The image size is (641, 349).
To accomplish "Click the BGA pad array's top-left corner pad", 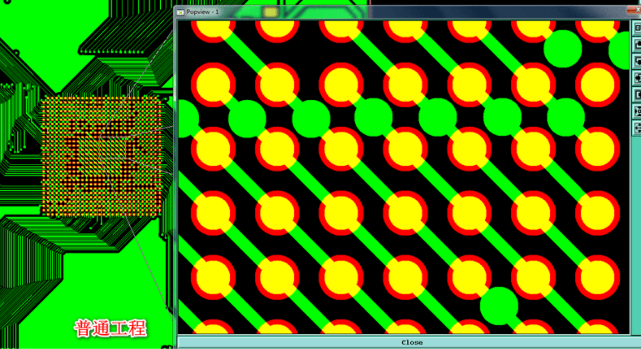I will 44,99.
